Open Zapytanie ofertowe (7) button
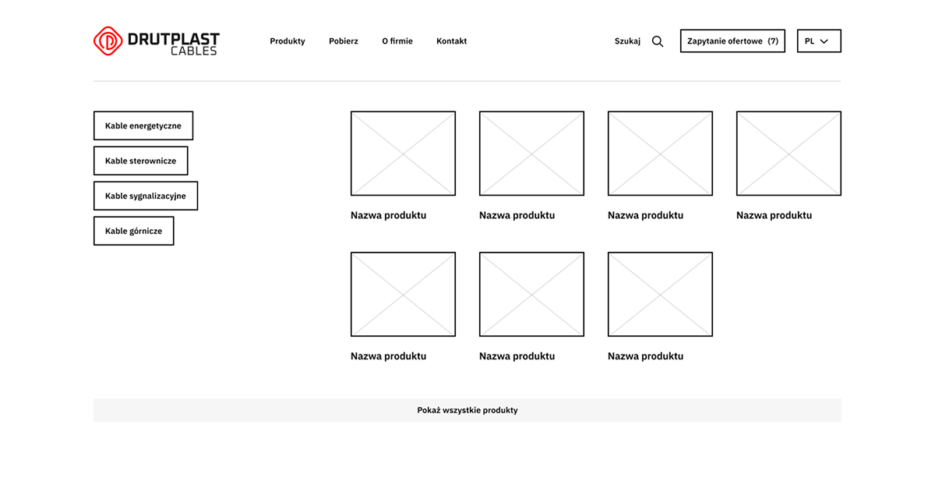Viewport: 935px width, 491px height. click(x=732, y=41)
